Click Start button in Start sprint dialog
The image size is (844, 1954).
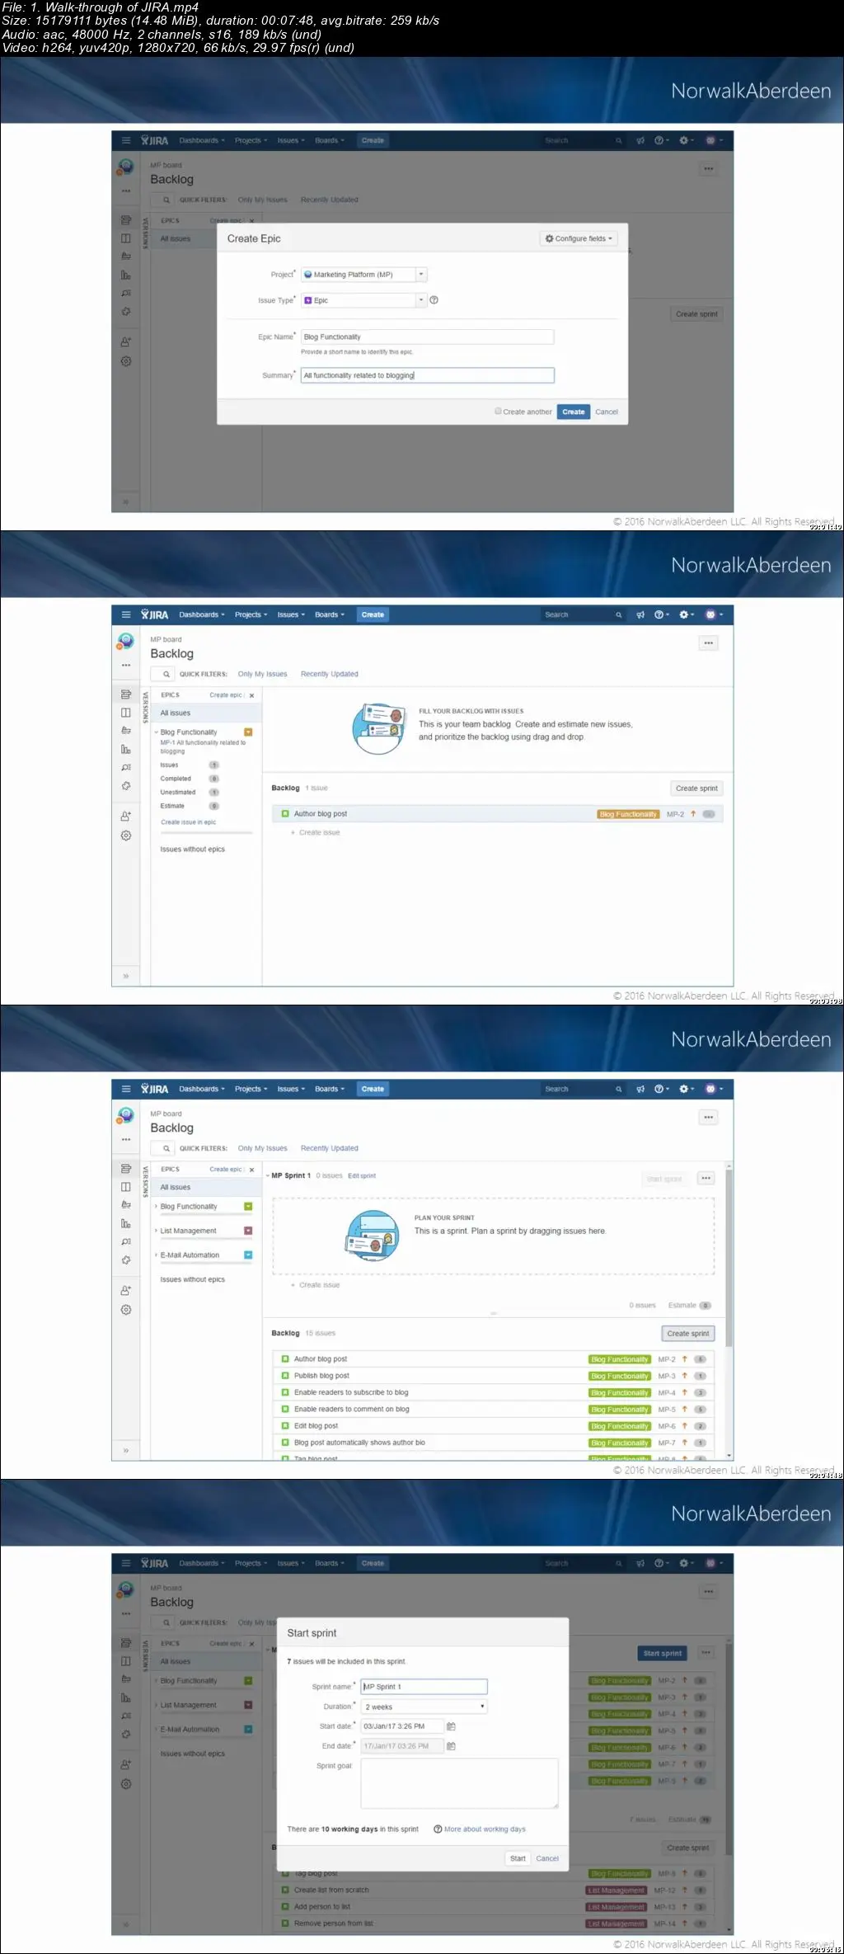[518, 1858]
